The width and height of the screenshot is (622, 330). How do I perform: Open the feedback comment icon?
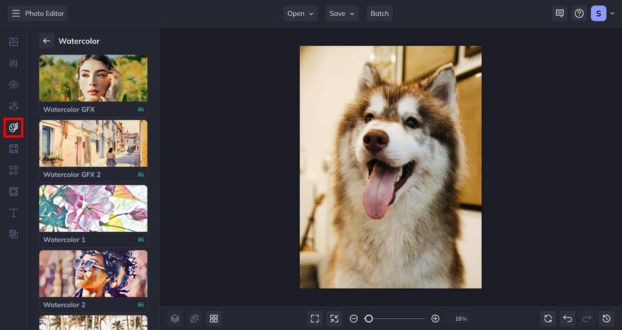click(x=559, y=13)
